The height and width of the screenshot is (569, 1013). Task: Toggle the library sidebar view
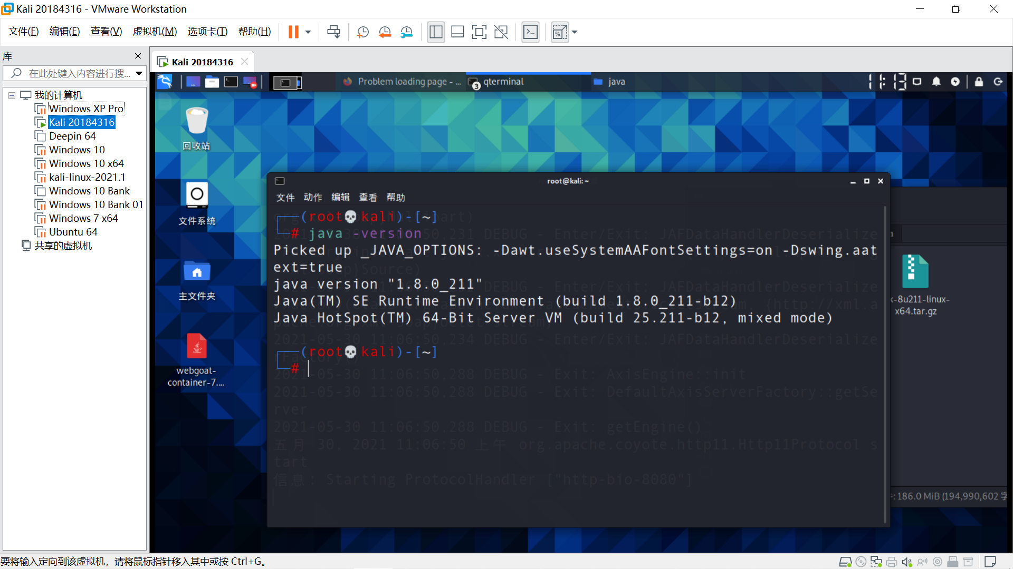[x=436, y=32]
